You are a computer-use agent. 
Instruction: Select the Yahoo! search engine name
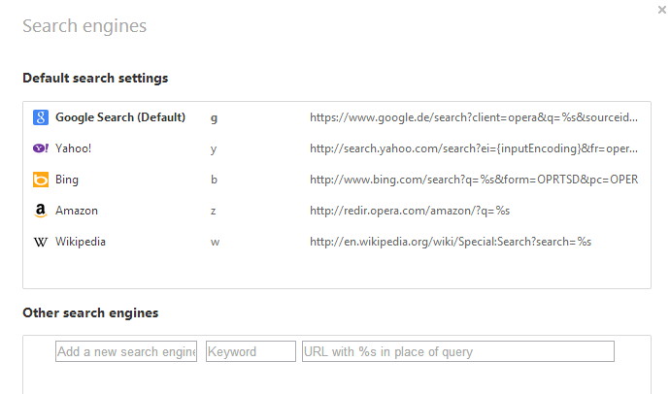coord(73,148)
